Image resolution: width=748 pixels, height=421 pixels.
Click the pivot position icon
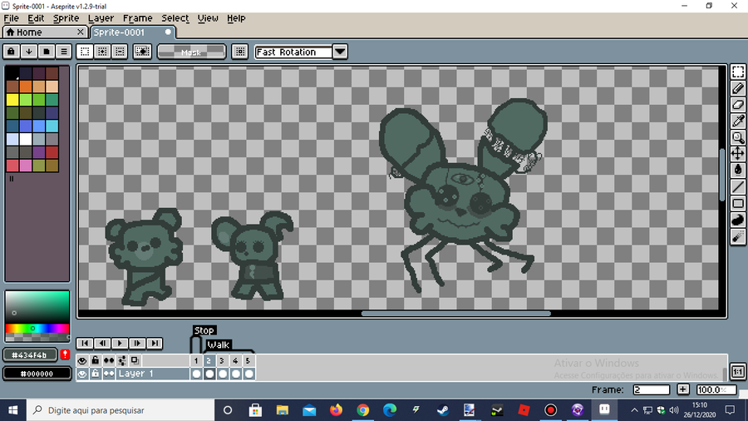(x=240, y=52)
